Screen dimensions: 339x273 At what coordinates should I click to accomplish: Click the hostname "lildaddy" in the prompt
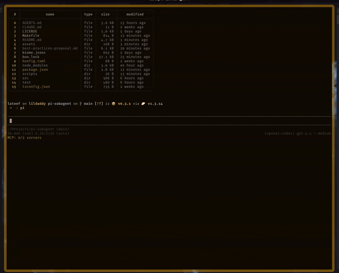point(37,104)
